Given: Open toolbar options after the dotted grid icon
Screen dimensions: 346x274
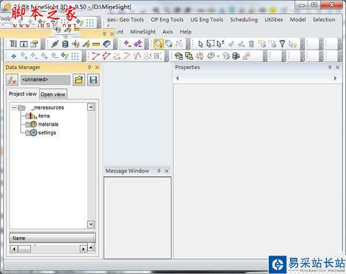Looking at the screenshot, I should pos(84,57).
